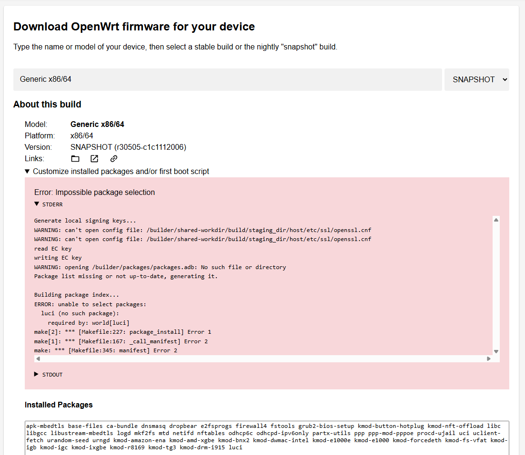Click the STDERR log scroll-left arrow

pos(38,359)
